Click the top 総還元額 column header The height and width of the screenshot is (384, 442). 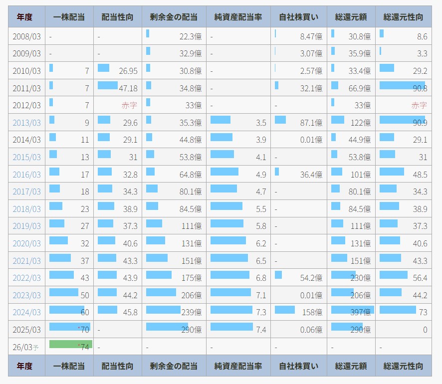click(351, 17)
